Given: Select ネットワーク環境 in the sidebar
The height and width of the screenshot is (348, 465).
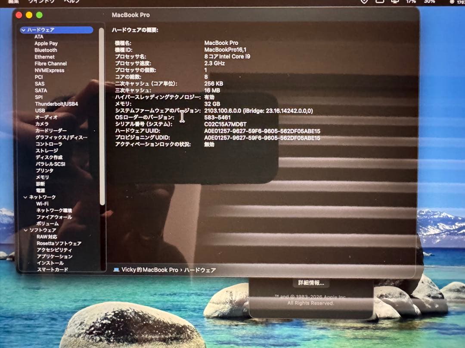Looking at the screenshot, I should coord(54,211).
